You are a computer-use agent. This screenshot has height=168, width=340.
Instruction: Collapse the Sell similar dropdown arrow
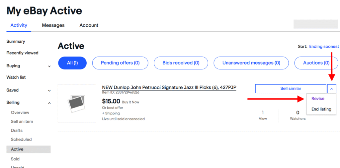332,89
